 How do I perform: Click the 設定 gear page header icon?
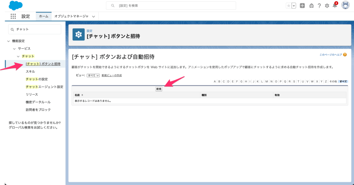click(78, 35)
